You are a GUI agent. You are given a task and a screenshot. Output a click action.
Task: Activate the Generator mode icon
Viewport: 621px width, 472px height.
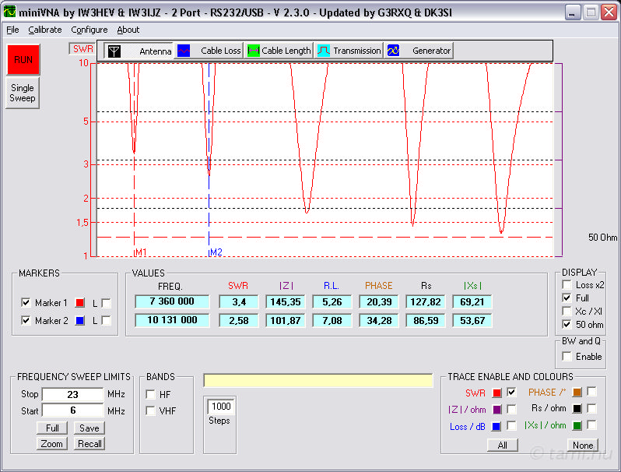394,51
